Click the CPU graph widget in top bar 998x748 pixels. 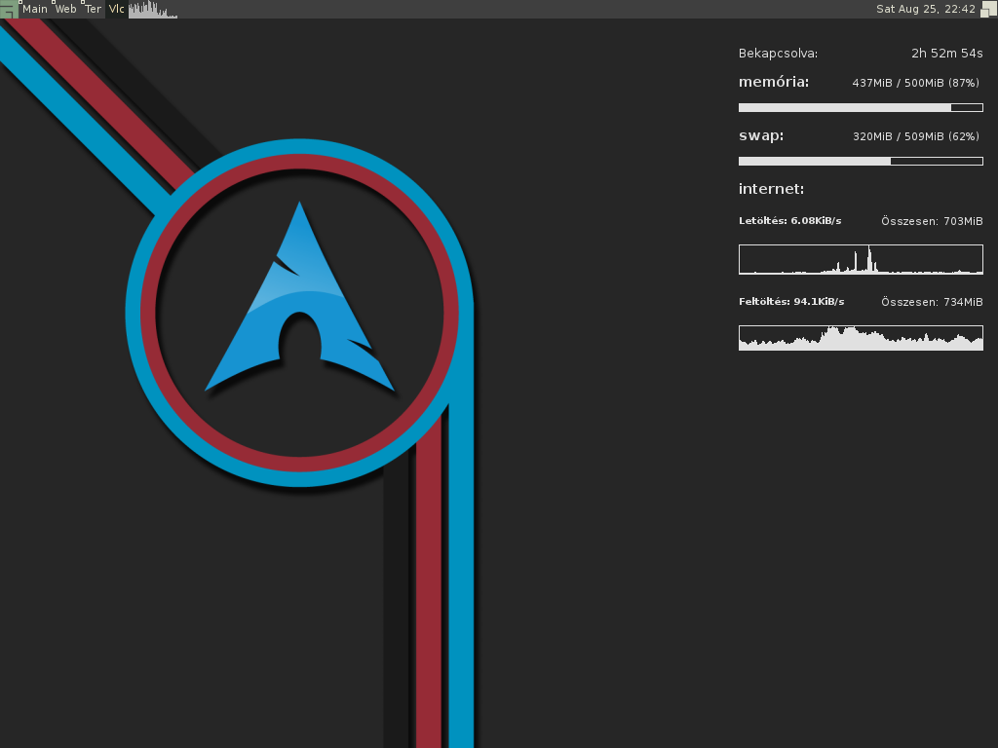click(153, 9)
